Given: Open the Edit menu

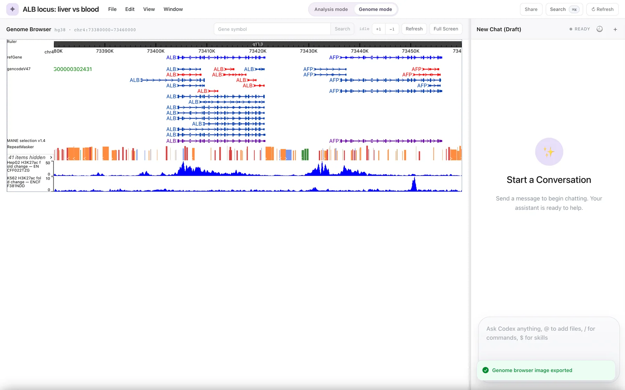Looking at the screenshot, I should (x=130, y=9).
